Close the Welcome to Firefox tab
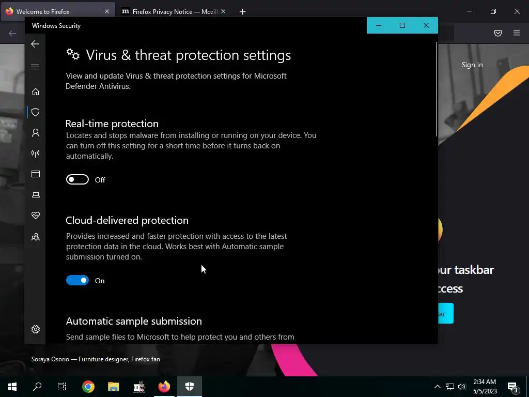Screen dimensions: 529x397 (106, 11)
